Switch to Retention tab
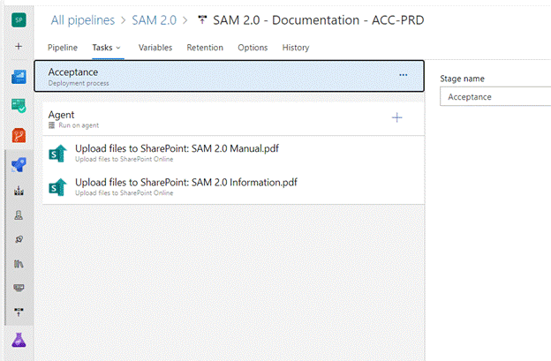The width and height of the screenshot is (551, 361). [x=205, y=48]
